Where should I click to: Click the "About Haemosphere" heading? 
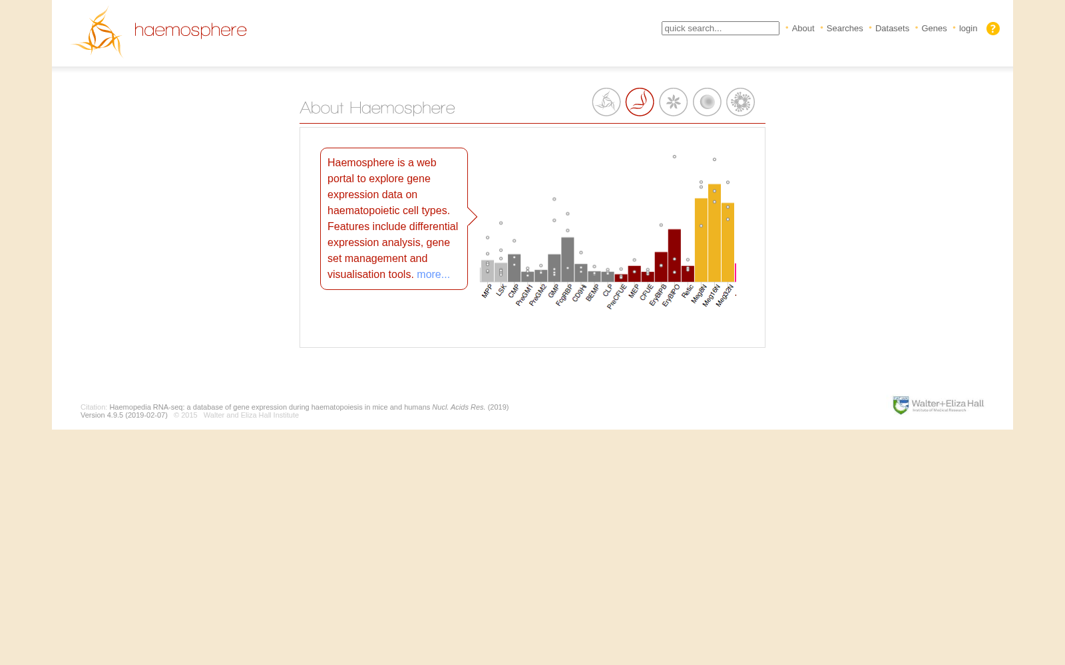(x=377, y=108)
